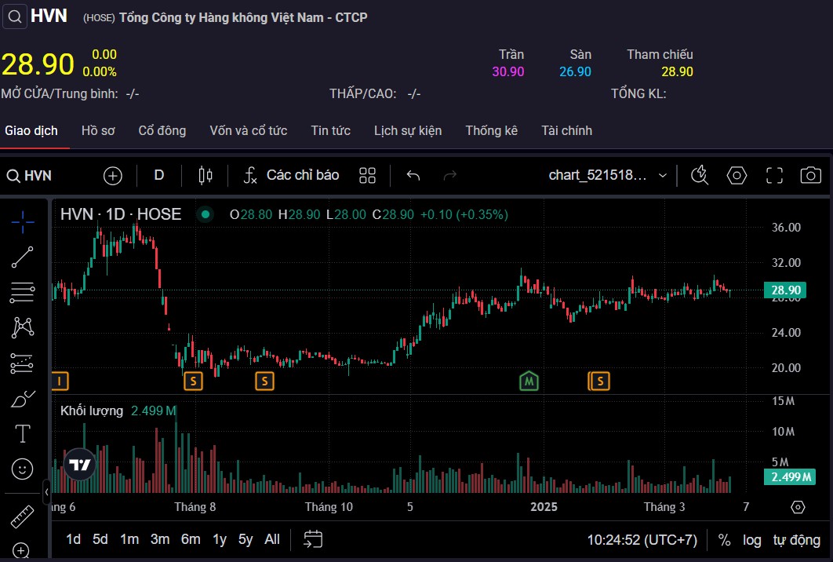Take a chart snapshot with camera icon
Screen dimensions: 833x562
click(x=810, y=175)
